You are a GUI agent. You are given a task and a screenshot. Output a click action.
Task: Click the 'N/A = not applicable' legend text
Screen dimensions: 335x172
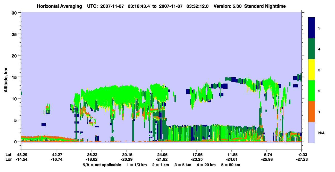pos(102,165)
